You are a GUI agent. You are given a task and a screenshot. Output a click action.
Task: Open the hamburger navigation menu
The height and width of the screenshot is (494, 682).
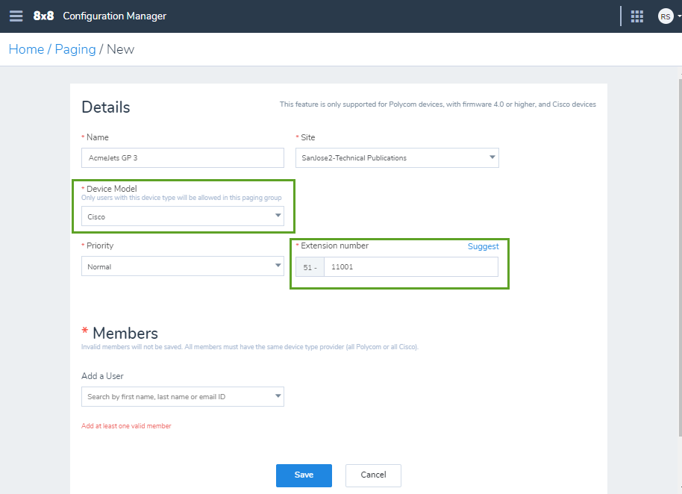pyautogui.click(x=16, y=16)
